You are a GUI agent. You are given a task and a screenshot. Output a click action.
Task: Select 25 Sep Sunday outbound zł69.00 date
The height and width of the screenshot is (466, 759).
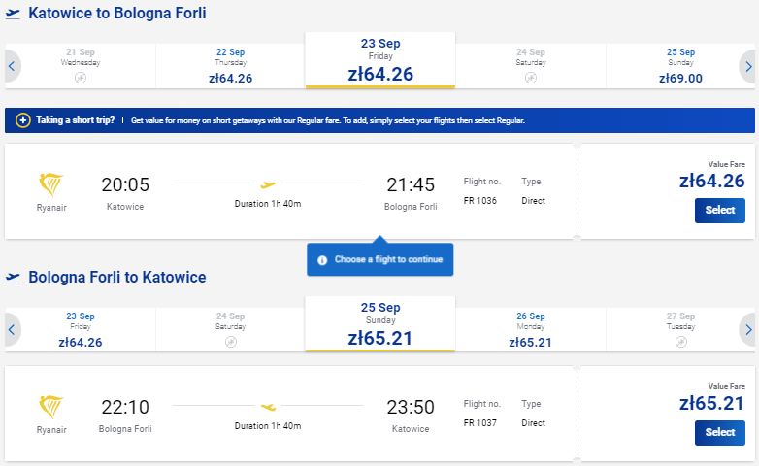[680, 66]
